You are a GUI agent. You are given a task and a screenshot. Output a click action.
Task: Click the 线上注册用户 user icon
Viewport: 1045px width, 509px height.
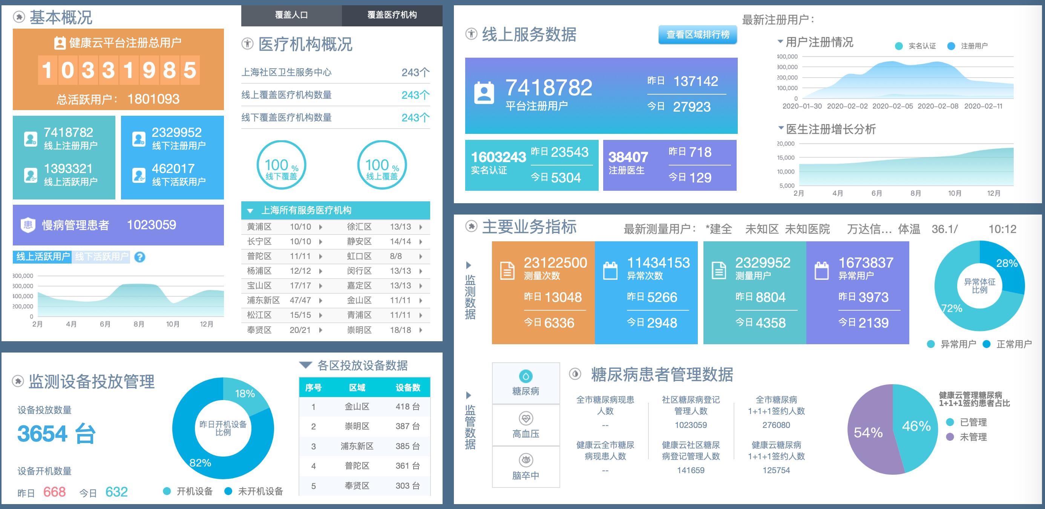coord(31,139)
